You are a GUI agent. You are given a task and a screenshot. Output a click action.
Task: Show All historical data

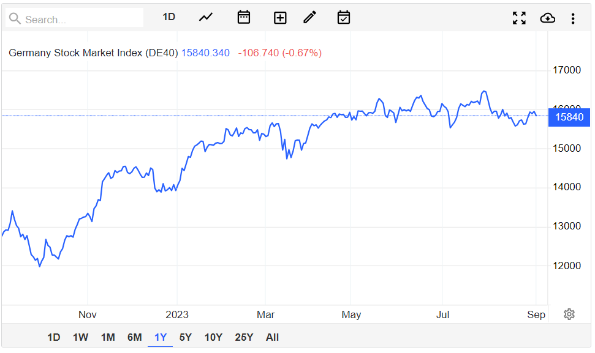[273, 337]
